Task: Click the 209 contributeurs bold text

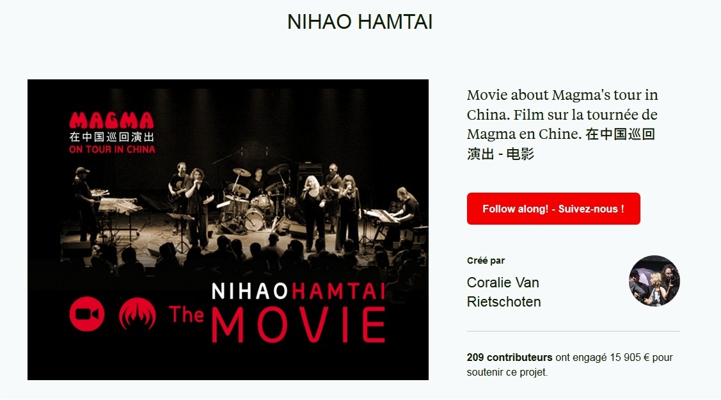Action: (x=509, y=357)
